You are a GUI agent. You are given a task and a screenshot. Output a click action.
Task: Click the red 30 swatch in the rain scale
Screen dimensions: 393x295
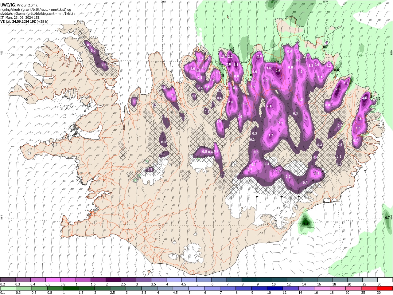(x=385, y=288)
